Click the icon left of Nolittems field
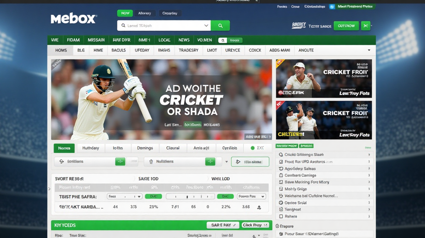Viewport: 425px width, 238px height. 151,161
